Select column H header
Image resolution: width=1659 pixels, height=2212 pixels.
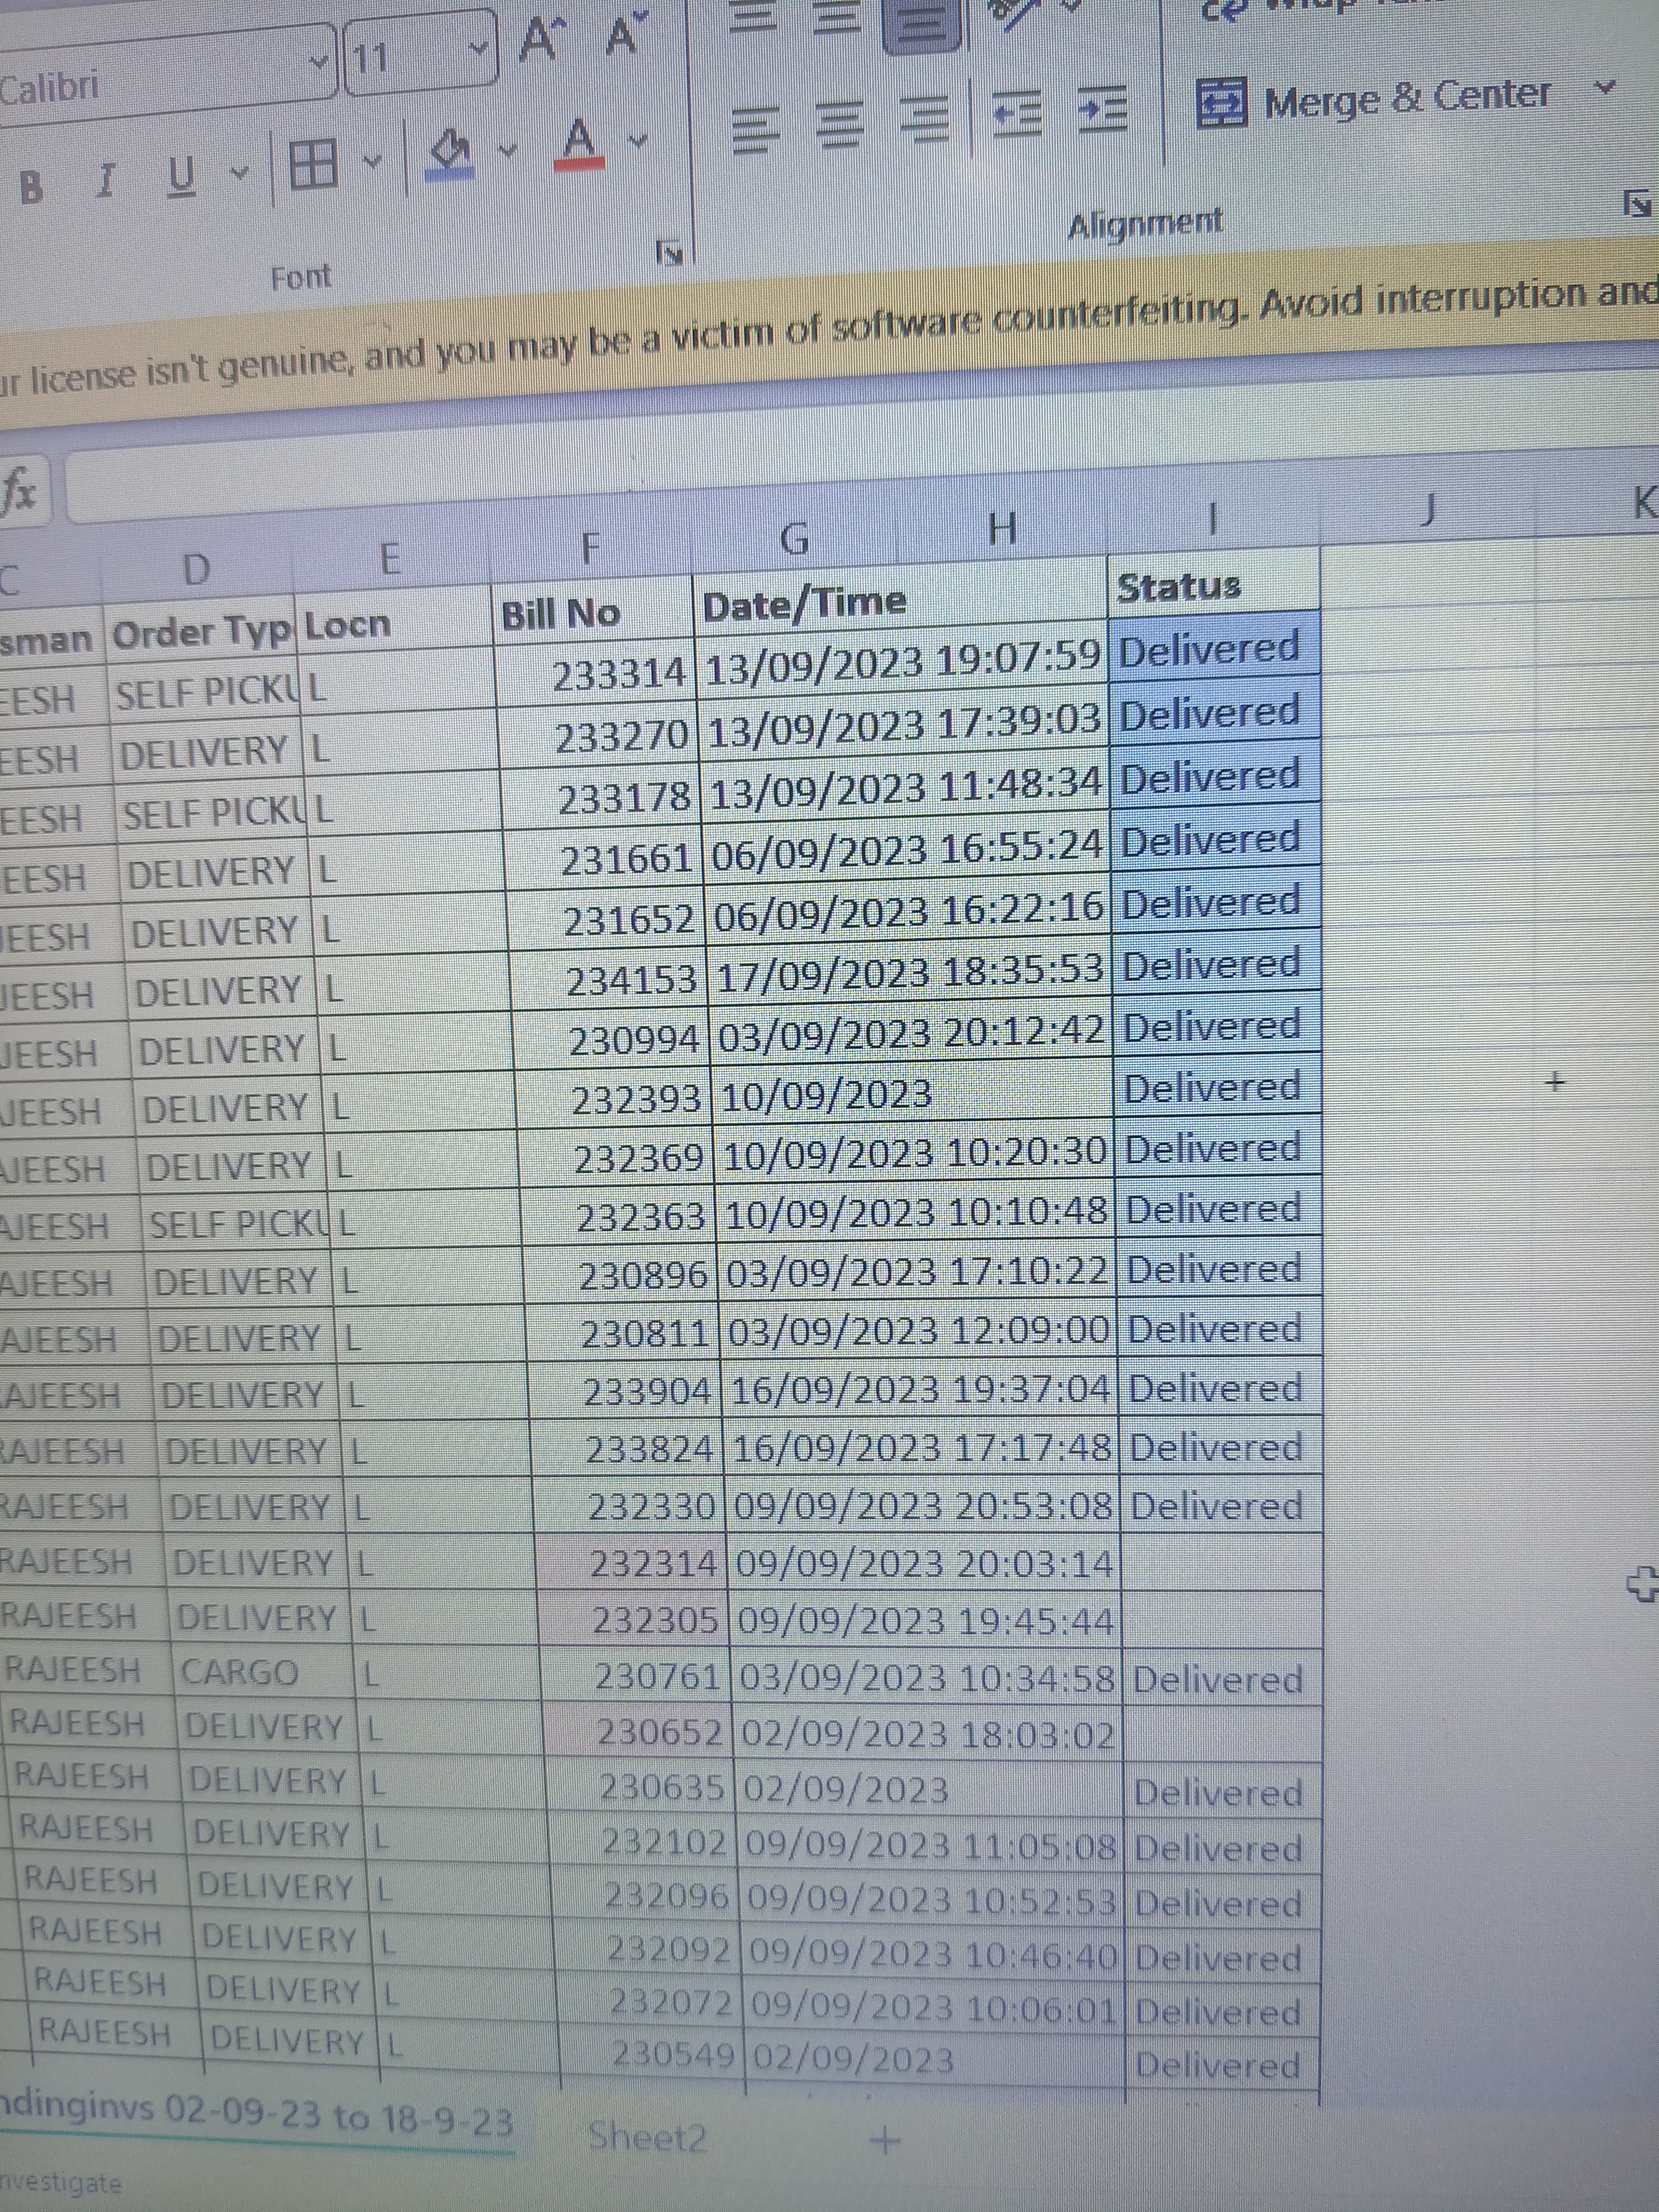pyautogui.click(x=1002, y=528)
